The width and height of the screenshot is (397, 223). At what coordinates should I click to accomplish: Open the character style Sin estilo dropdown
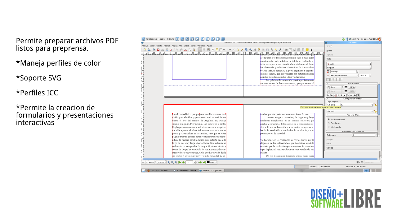pos(350,111)
